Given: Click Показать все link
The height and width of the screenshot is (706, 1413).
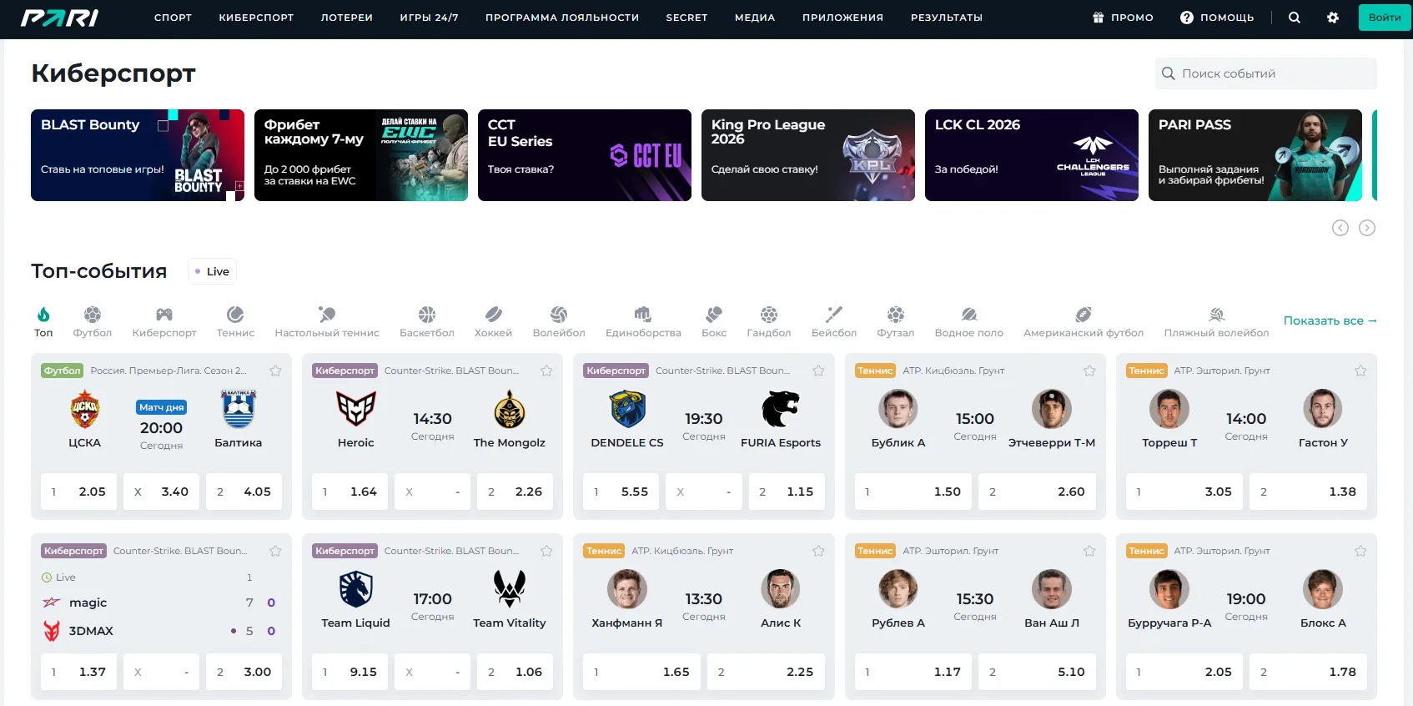Looking at the screenshot, I should [1330, 320].
